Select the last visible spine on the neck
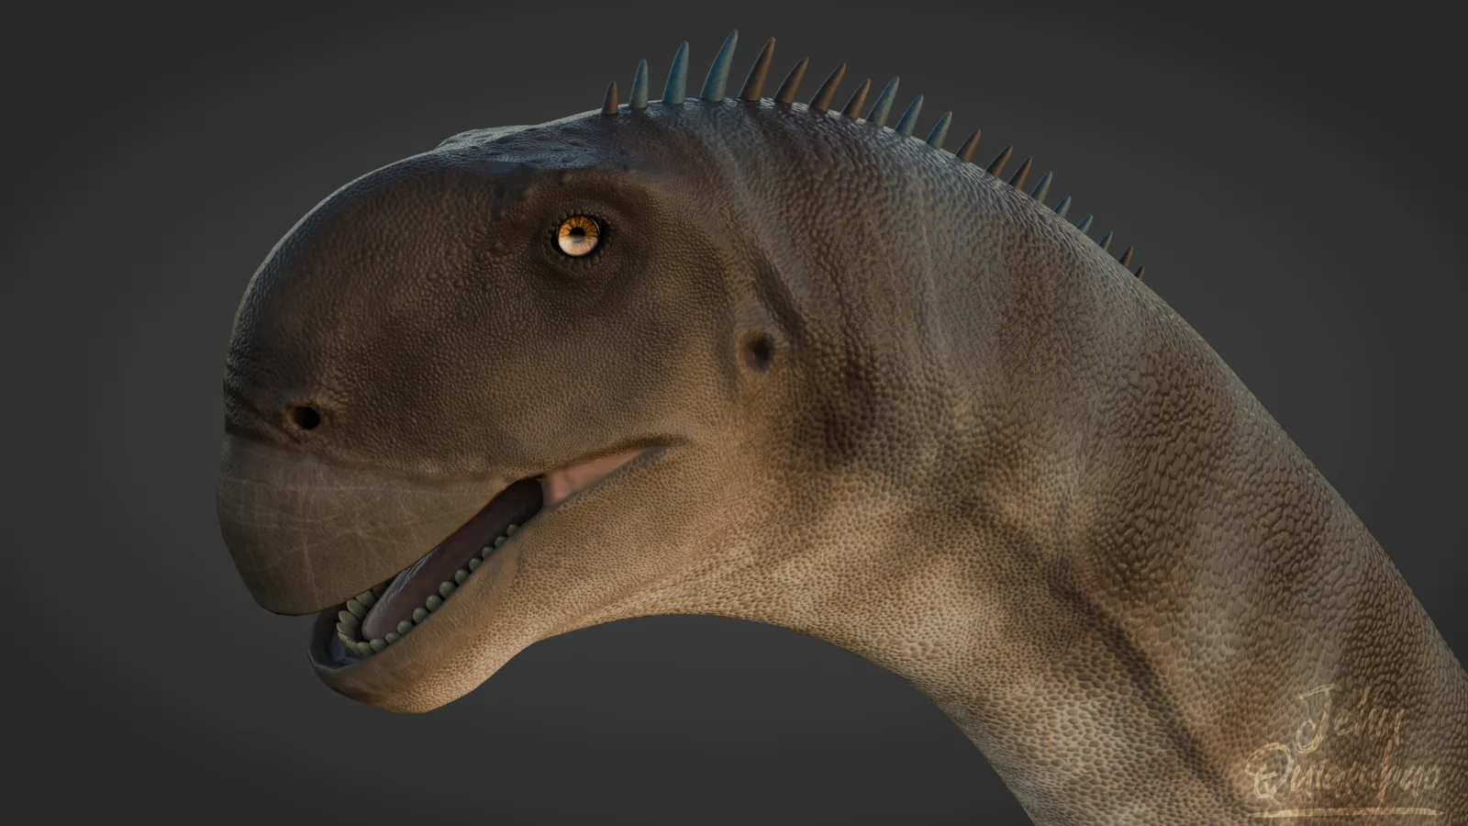Screen dimensions: 1468x826 tap(1140, 266)
